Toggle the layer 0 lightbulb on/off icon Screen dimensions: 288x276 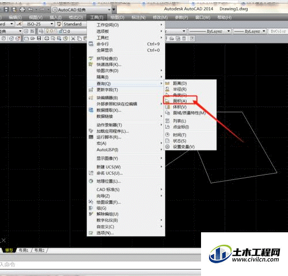point(47,31)
